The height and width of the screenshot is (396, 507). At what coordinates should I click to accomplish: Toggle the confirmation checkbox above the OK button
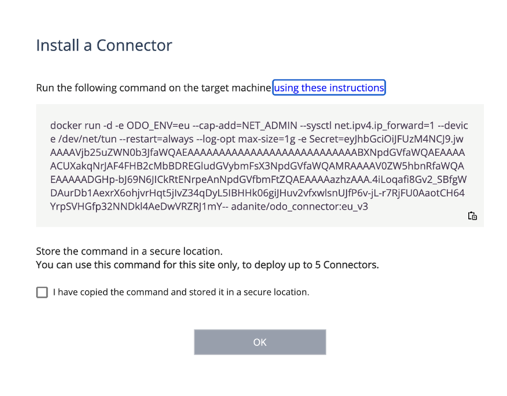(41, 292)
